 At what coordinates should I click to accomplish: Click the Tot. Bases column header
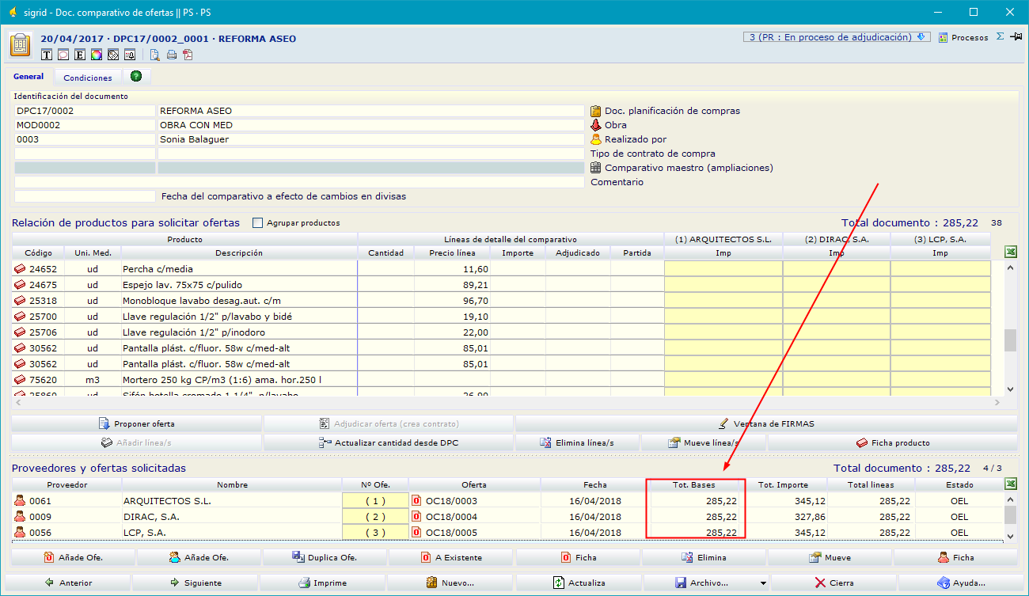click(693, 484)
